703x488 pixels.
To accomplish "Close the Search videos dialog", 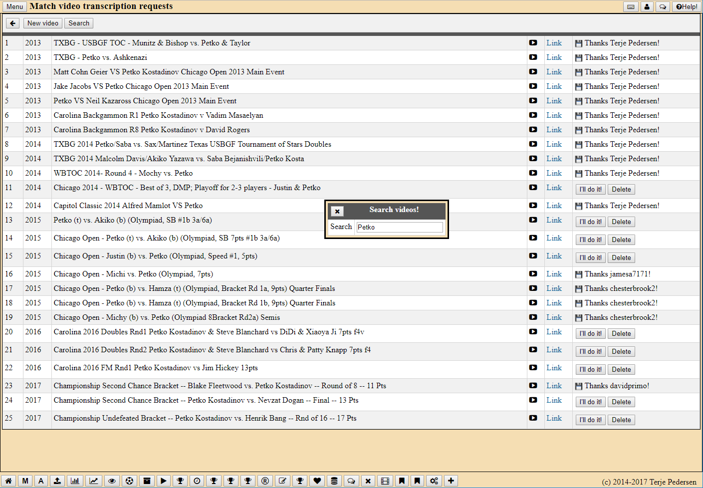I will (x=337, y=211).
